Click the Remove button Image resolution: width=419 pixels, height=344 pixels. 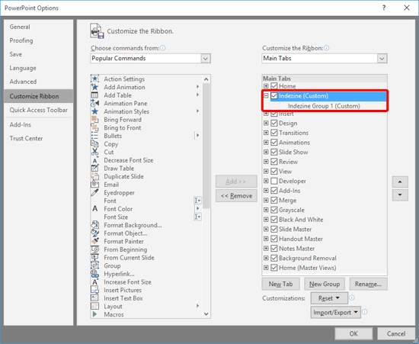pyautogui.click(x=236, y=195)
